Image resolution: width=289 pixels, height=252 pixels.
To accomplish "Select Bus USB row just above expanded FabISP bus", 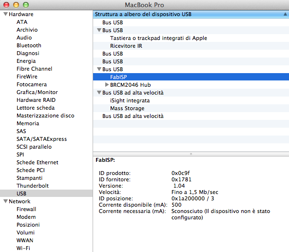I will [x=191, y=61].
